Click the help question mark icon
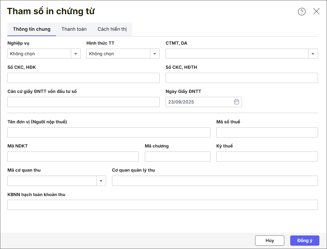 [301, 12]
